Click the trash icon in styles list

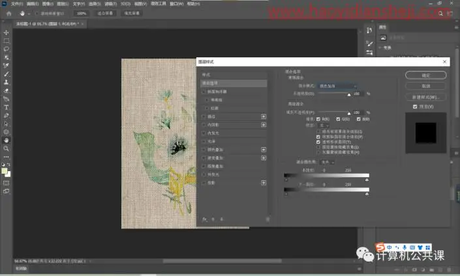pyautogui.click(x=268, y=219)
